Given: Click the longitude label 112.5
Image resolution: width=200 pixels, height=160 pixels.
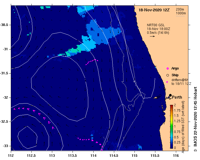Looking at the screenshot, I should click(x=31, y=156).
